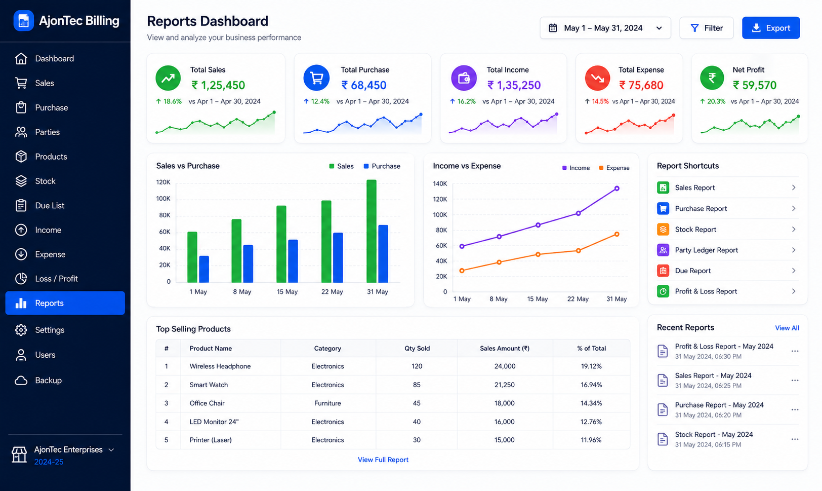
Task: Click the Total Expense red trend icon
Action: 597,78
